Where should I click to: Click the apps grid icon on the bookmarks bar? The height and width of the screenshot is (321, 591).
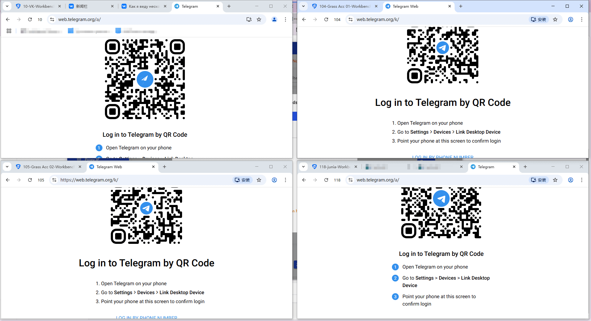(x=9, y=31)
